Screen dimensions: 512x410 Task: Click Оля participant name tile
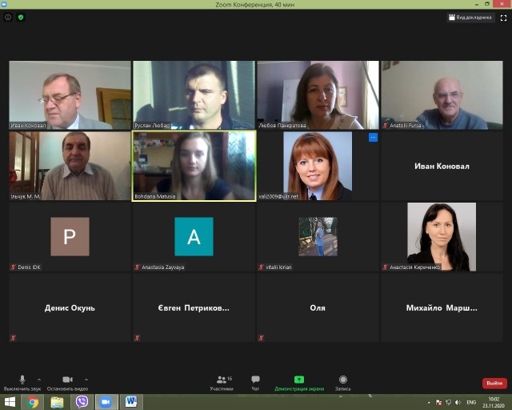318,307
